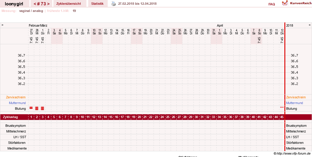Click the 27. Di date column header
The height and width of the screenshot is (157, 312).
click(x=31, y=32)
